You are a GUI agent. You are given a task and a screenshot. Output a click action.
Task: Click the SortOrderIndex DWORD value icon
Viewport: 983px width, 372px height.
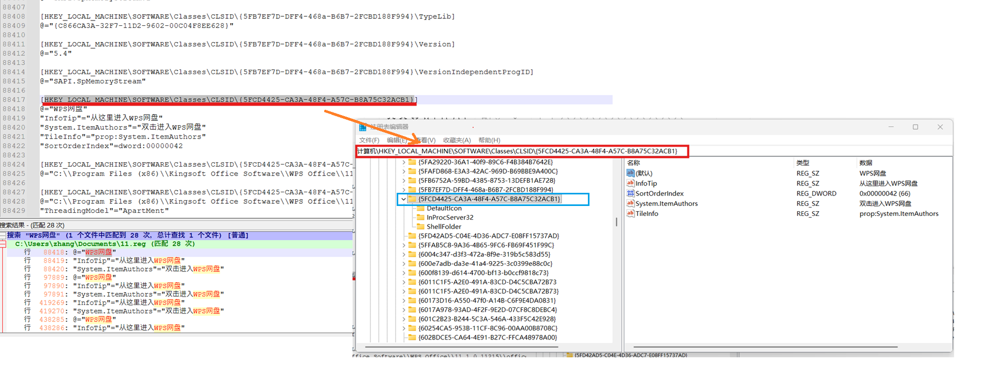630,193
